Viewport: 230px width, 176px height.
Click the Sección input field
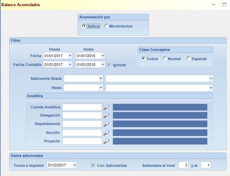coord(82,133)
